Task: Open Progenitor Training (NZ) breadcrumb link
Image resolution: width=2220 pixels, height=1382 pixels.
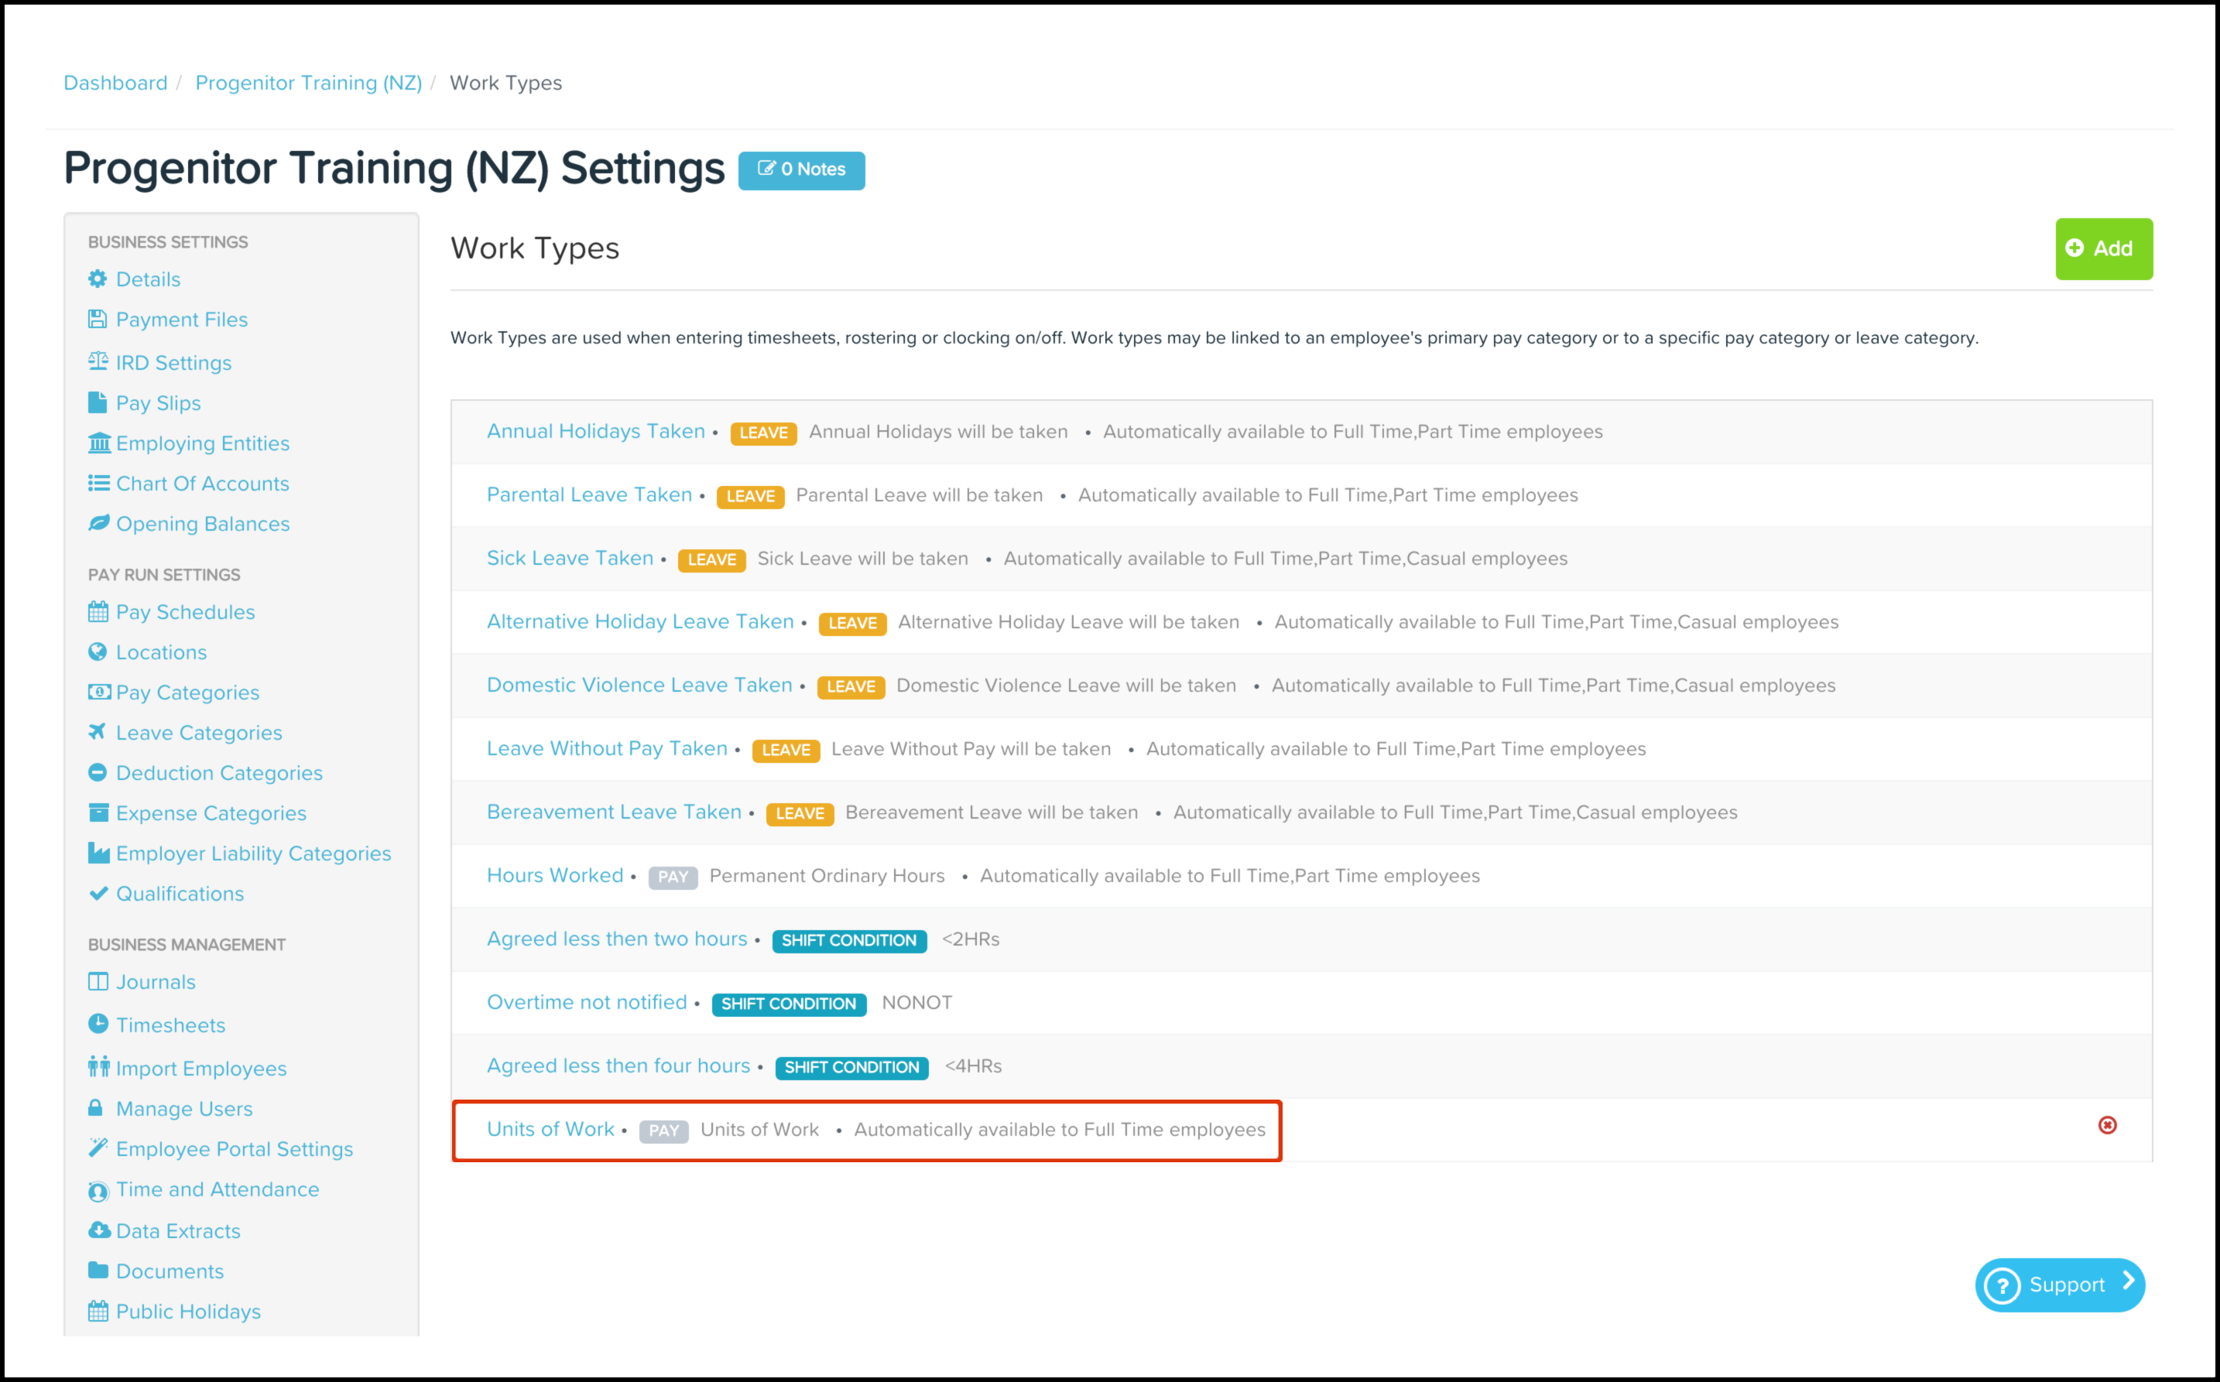Action: coord(308,83)
